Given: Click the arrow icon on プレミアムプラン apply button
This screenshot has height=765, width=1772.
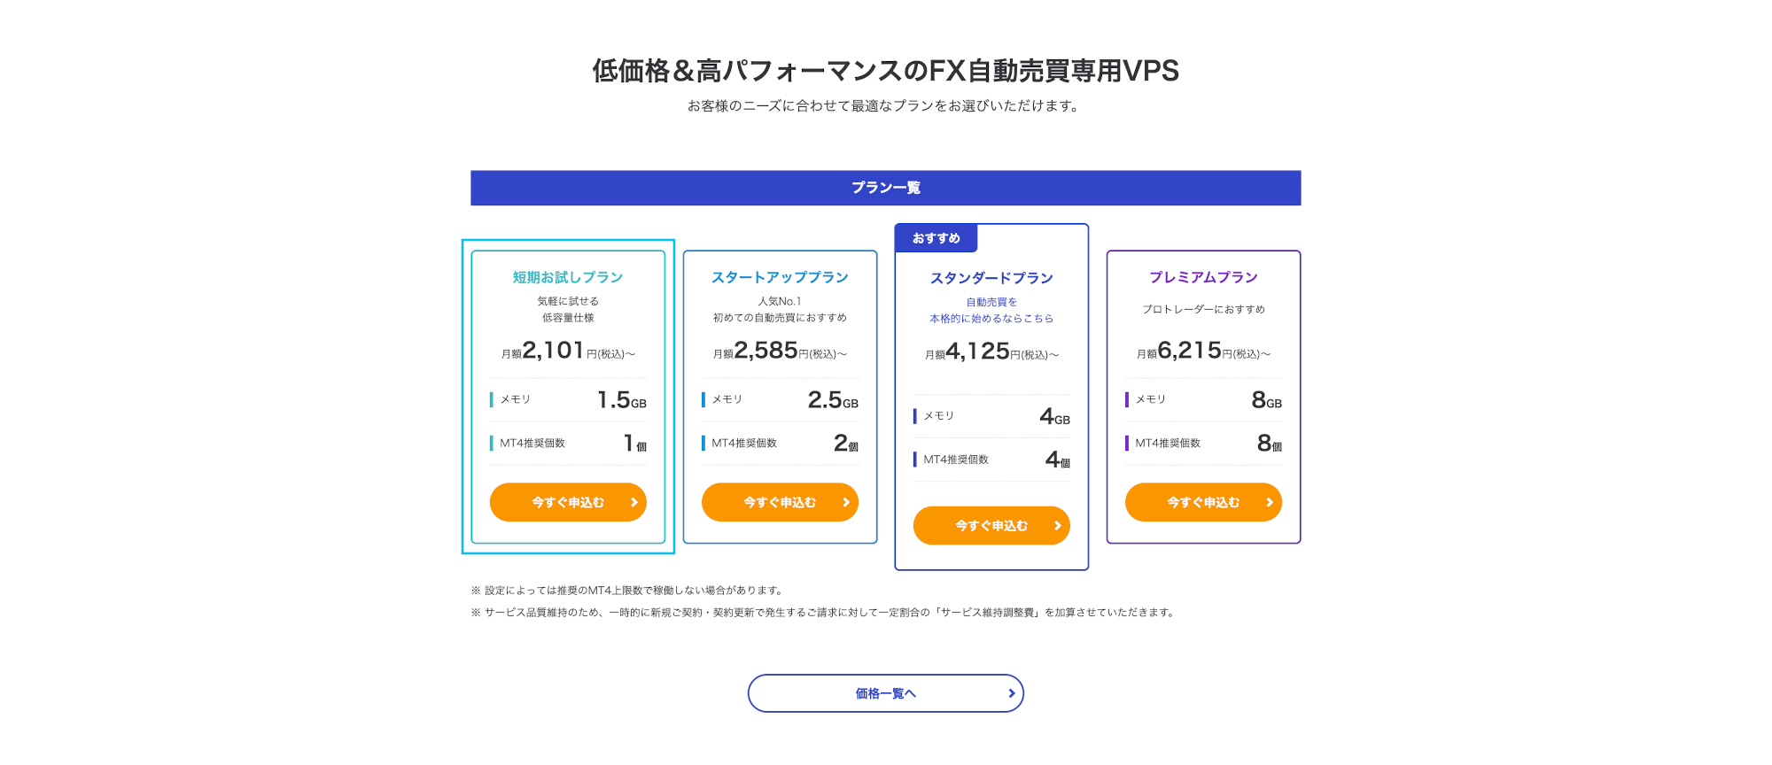Looking at the screenshot, I should [x=1270, y=502].
